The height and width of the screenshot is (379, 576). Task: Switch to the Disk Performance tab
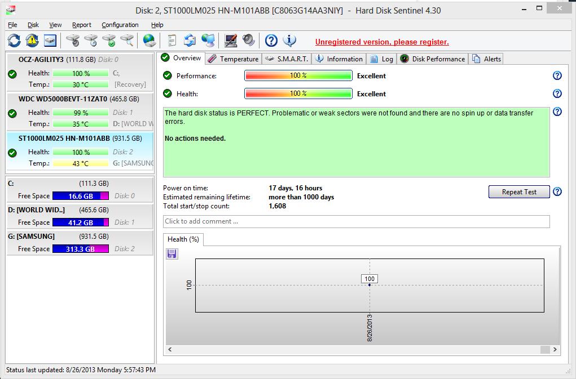432,59
